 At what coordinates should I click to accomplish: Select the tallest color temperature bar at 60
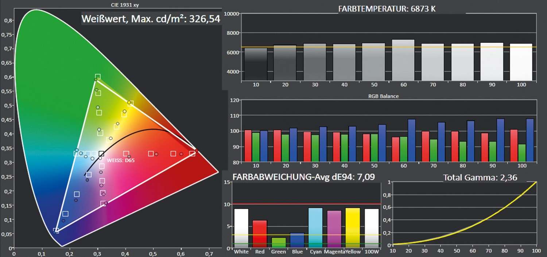(403, 60)
